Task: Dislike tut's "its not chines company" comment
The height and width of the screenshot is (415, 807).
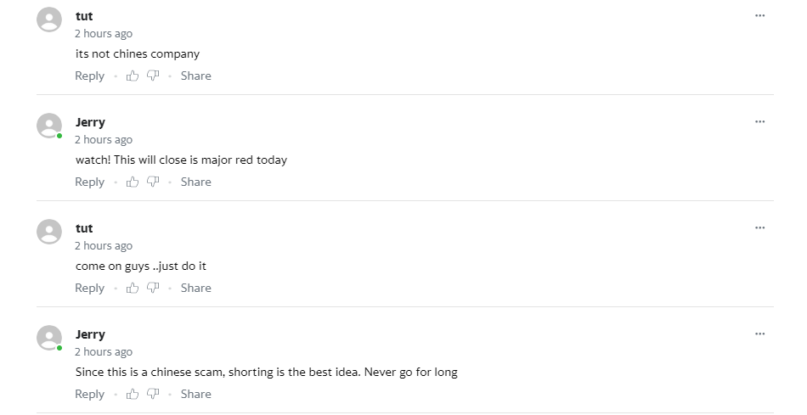Action: (153, 76)
